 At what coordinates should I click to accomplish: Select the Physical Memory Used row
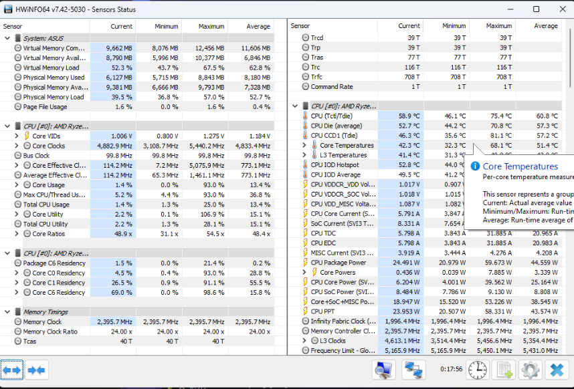tap(137, 78)
